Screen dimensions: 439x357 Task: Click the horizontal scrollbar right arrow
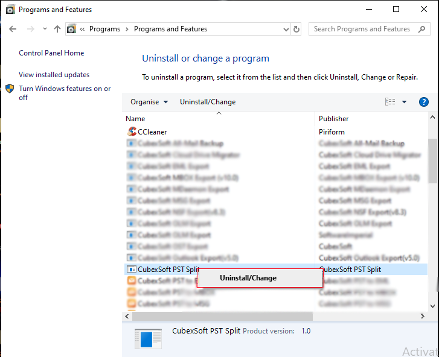[x=423, y=316]
